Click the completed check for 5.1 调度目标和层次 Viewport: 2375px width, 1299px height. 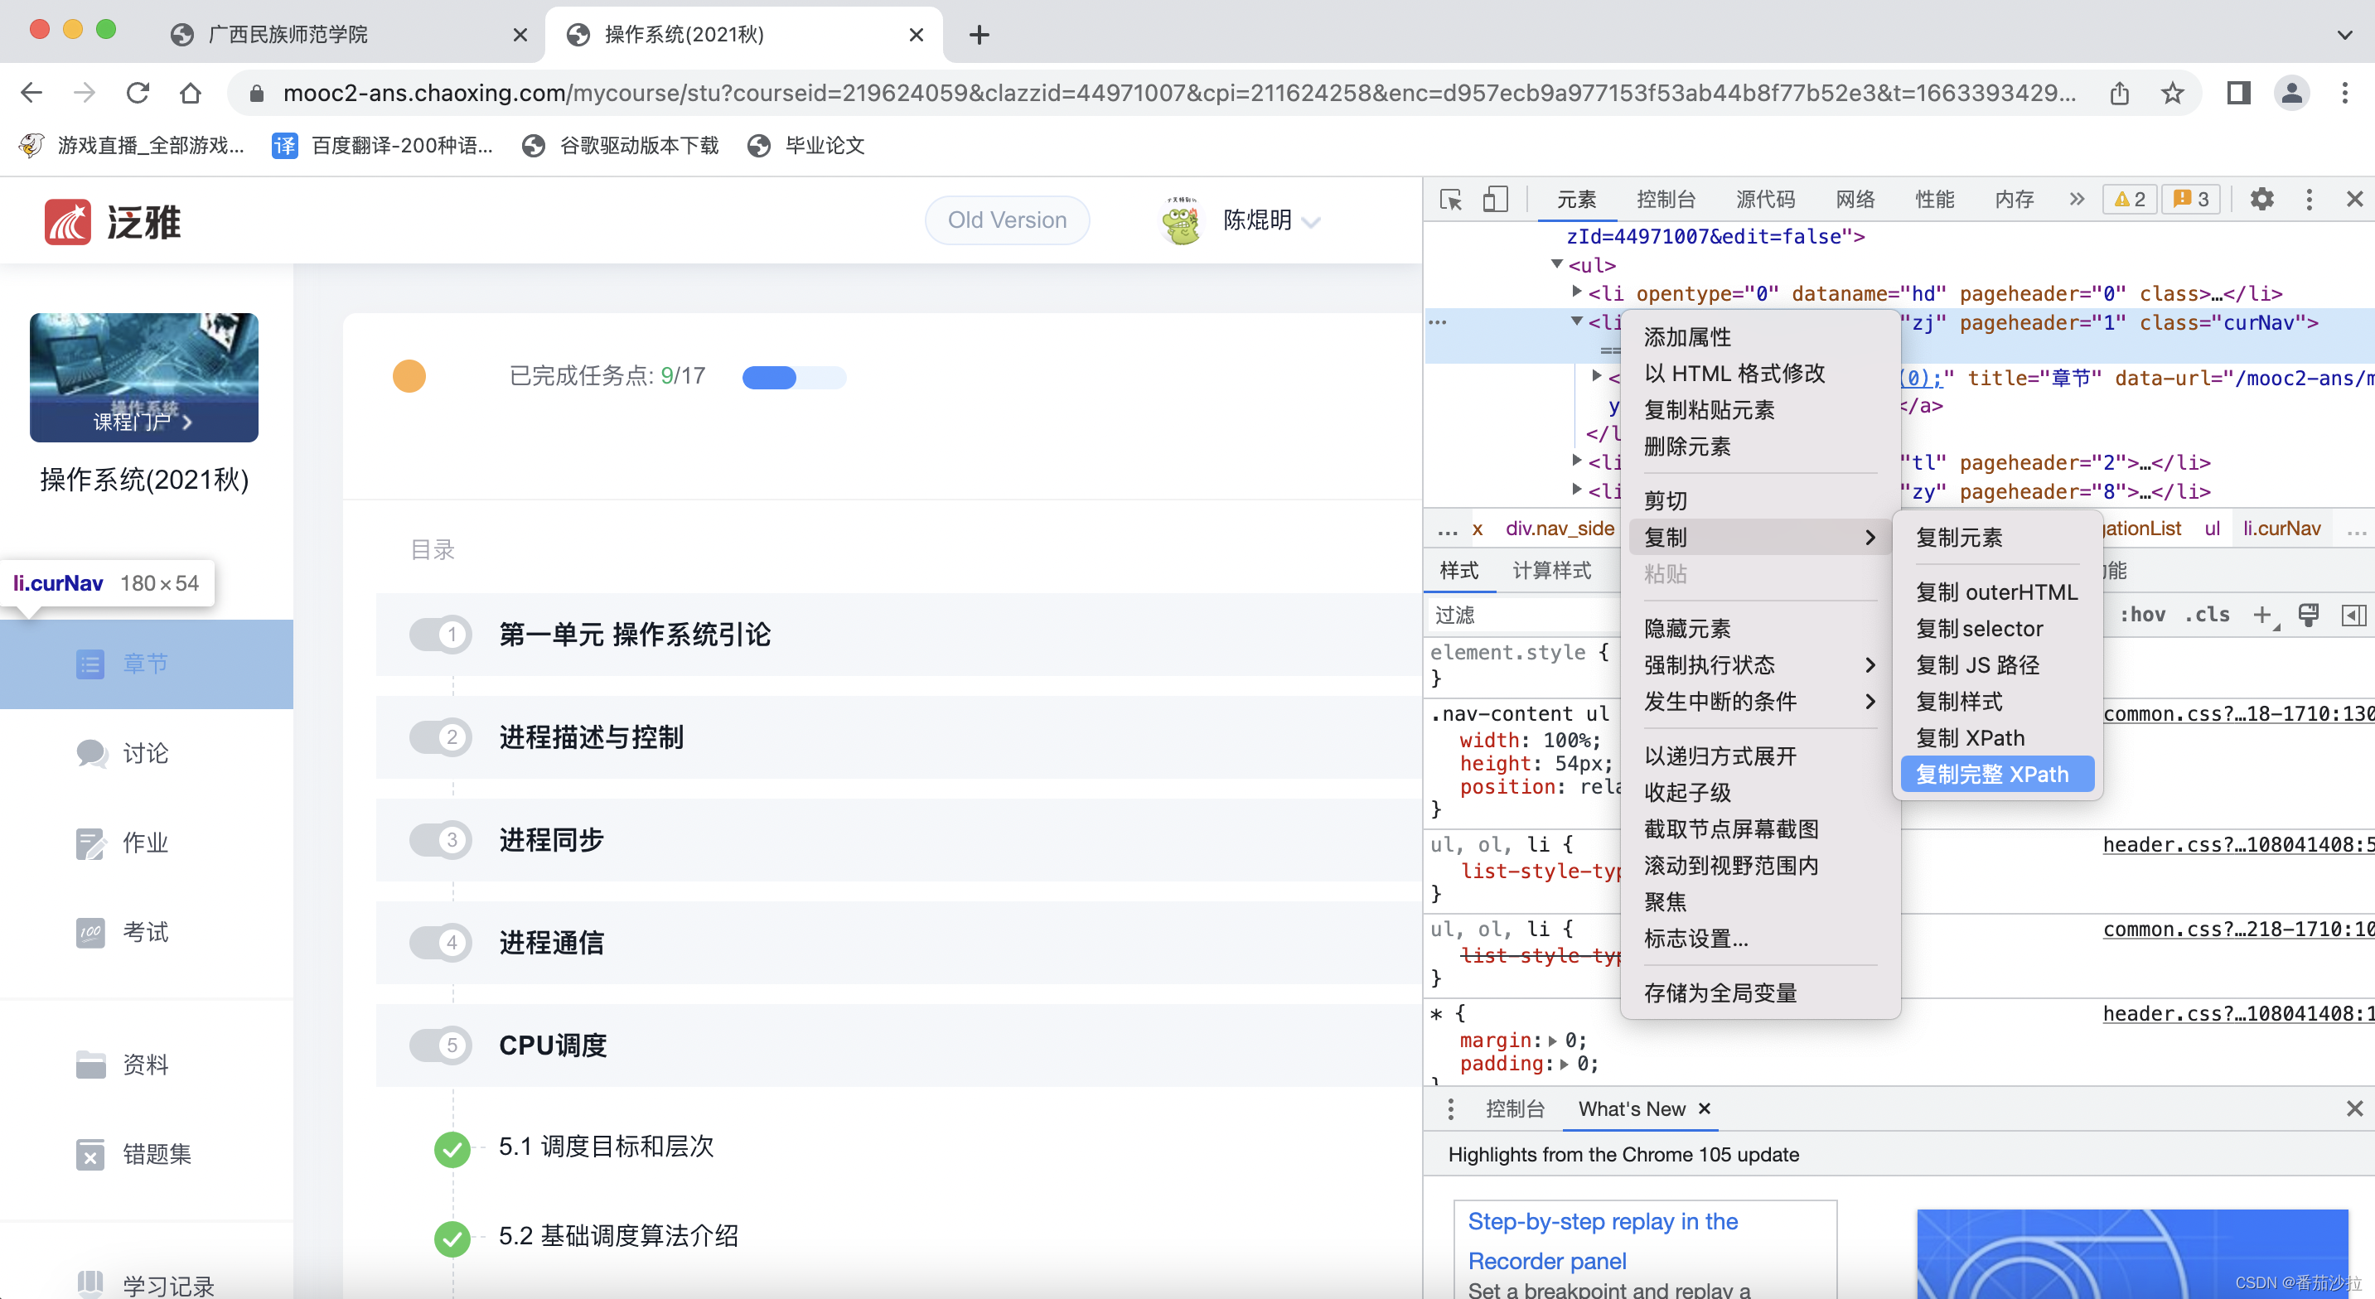point(452,1149)
